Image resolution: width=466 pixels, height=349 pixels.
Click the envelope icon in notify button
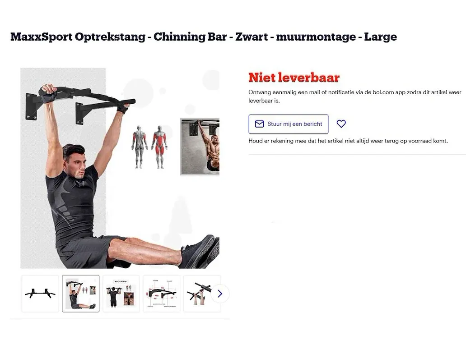tap(259, 124)
